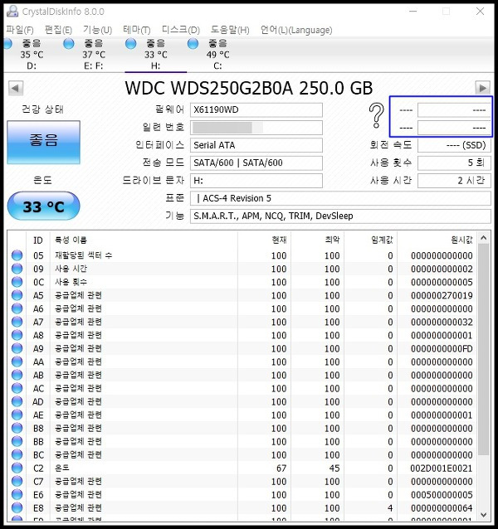Click status circle of attribute C7
Image resolution: width=498 pixels, height=529 pixels.
click(17, 482)
